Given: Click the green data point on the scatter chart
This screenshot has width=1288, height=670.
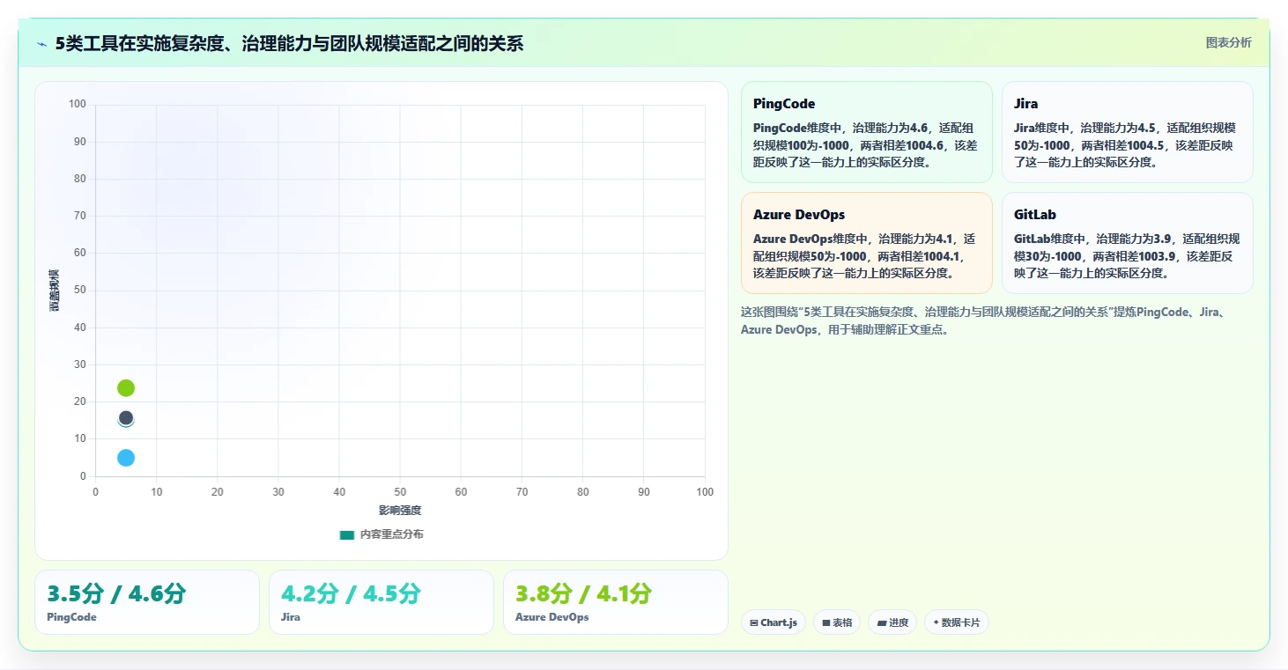Looking at the screenshot, I should (x=126, y=388).
